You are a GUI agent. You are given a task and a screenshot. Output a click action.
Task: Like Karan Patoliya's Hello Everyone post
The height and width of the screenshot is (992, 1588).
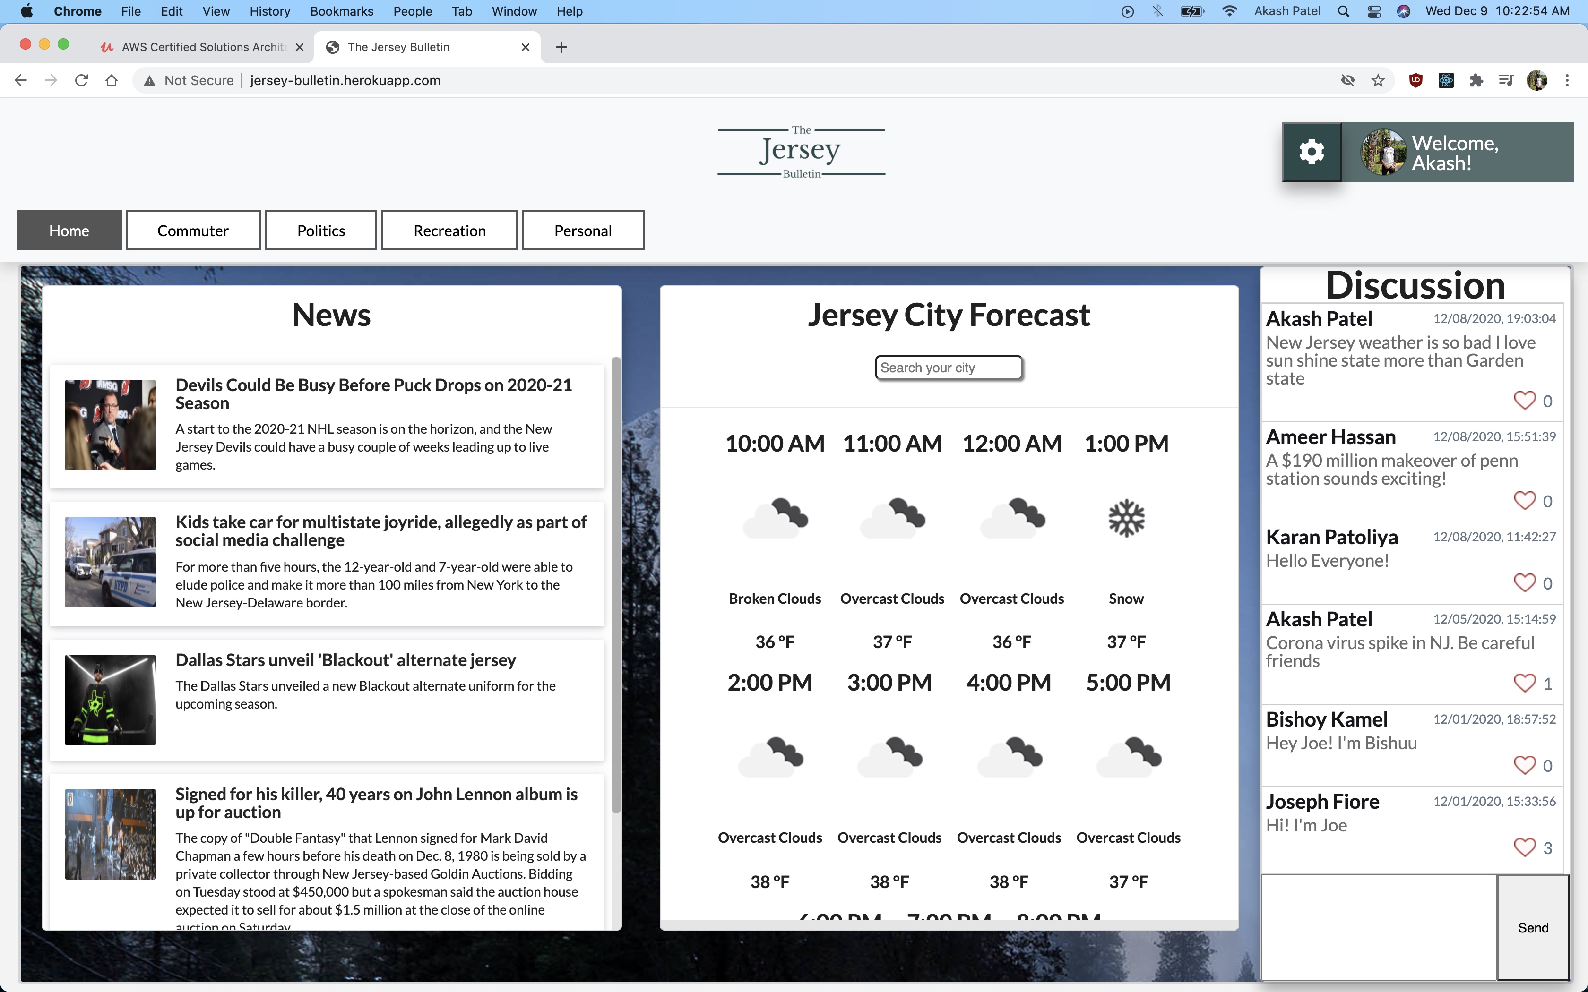pyautogui.click(x=1524, y=582)
